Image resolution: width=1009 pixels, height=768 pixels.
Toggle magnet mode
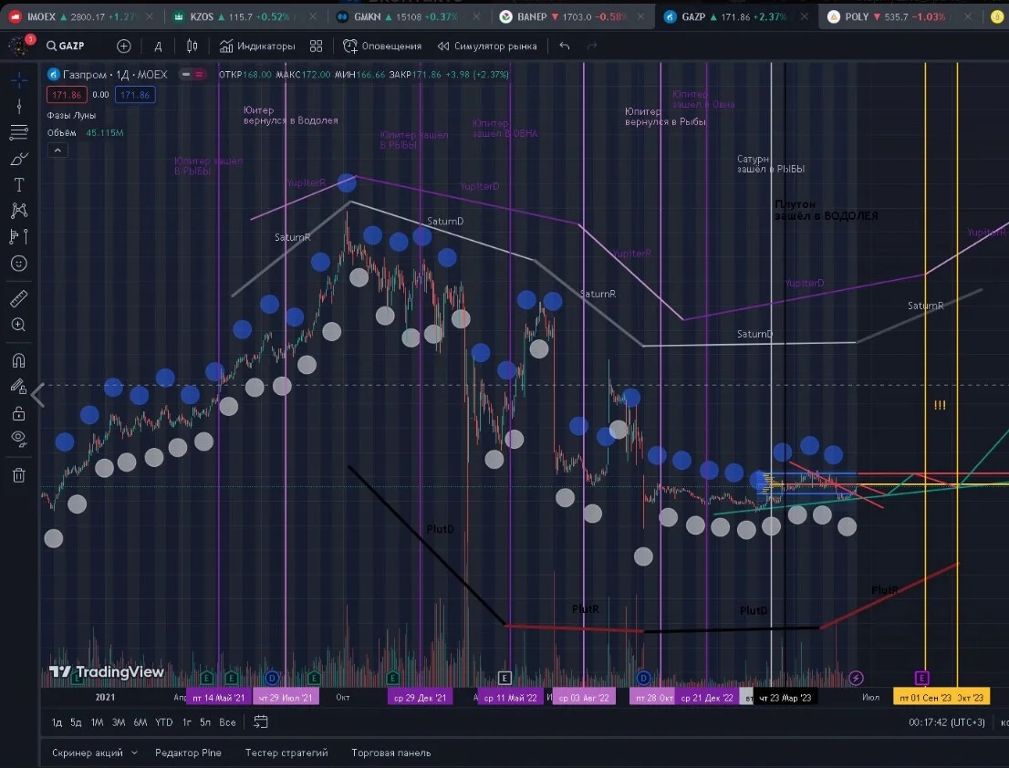18,360
